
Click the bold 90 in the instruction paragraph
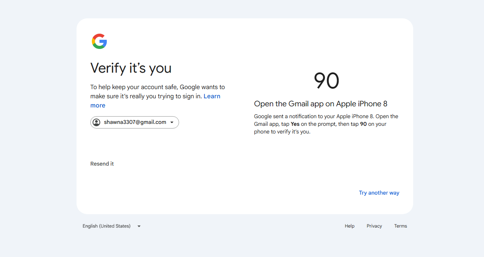click(363, 124)
